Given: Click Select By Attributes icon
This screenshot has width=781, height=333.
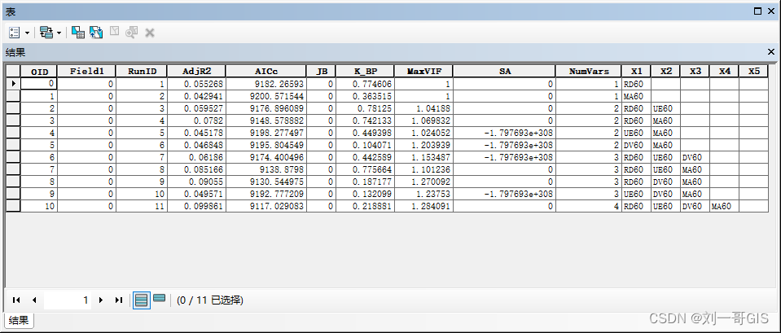Looking at the screenshot, I should click(78, 33).
